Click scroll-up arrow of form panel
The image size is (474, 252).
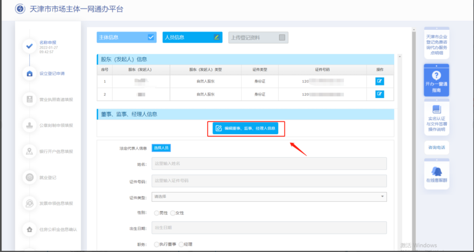400,57
